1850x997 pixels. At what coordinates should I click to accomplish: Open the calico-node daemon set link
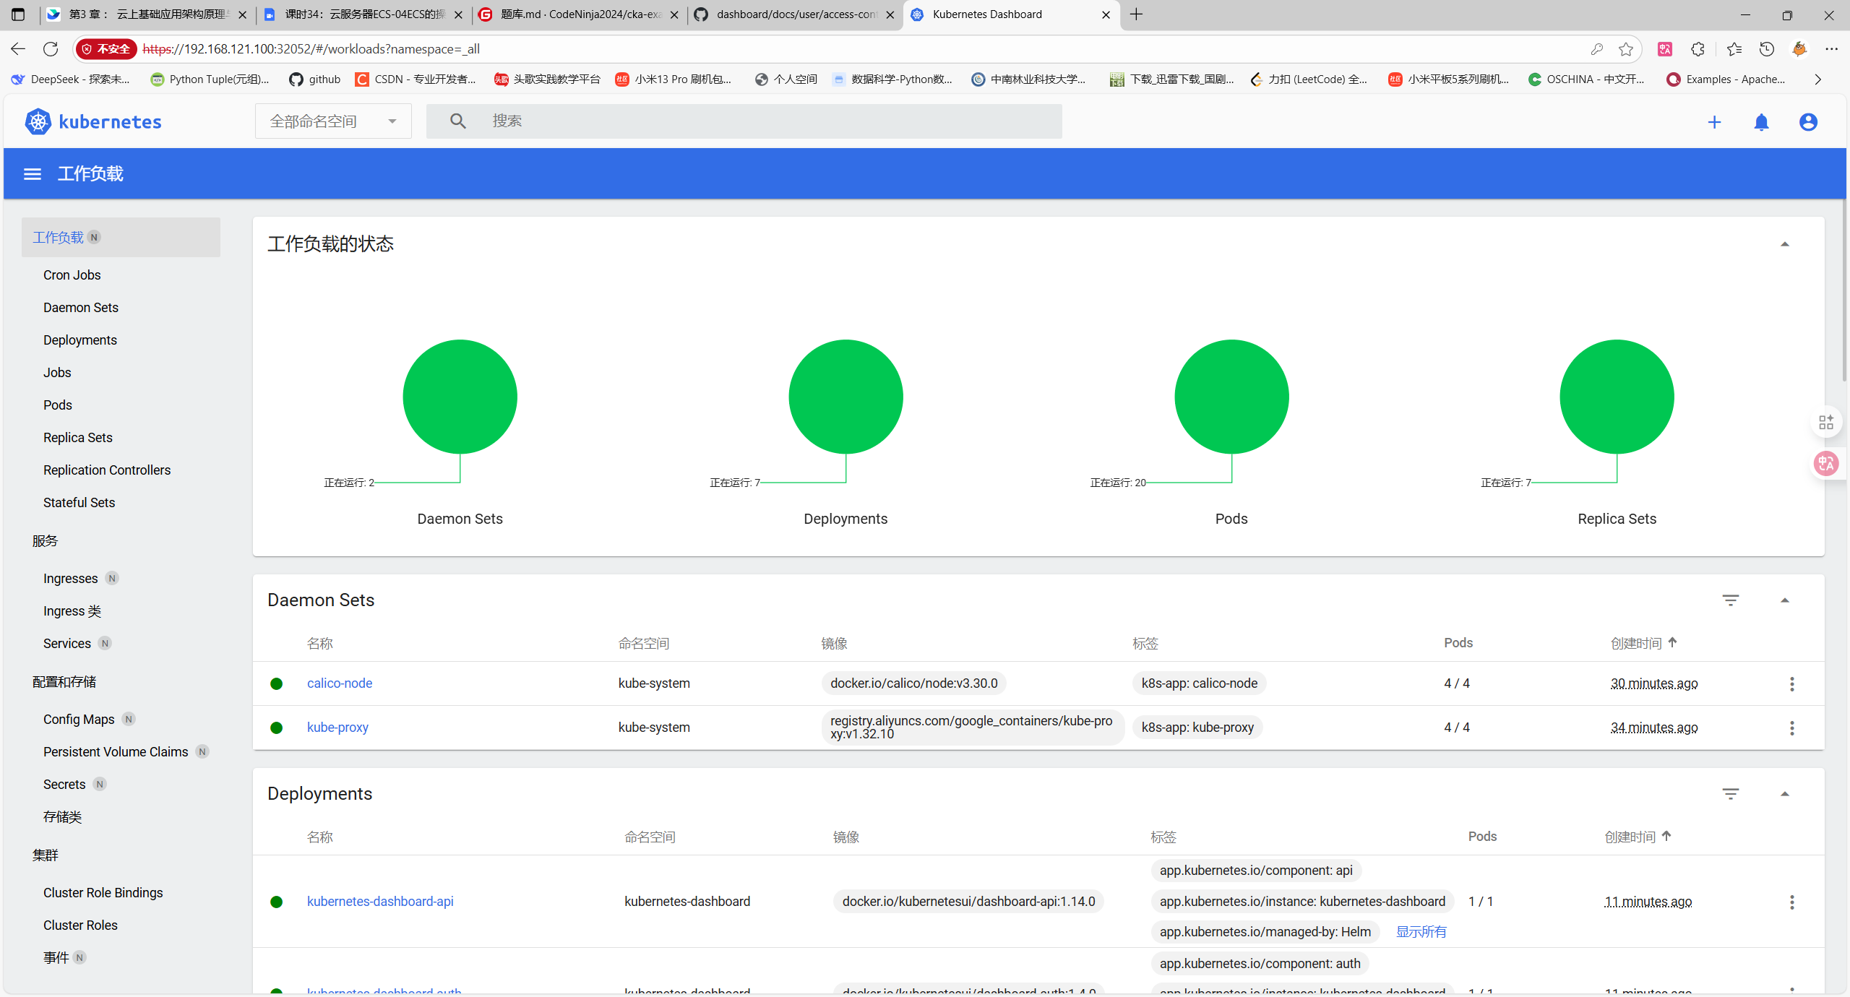(x=339, y=683)
